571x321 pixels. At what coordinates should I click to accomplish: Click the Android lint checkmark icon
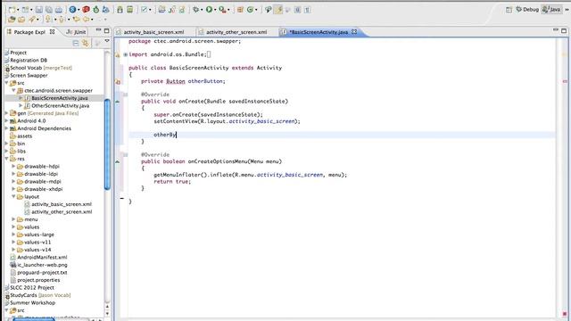coord(145,10)
